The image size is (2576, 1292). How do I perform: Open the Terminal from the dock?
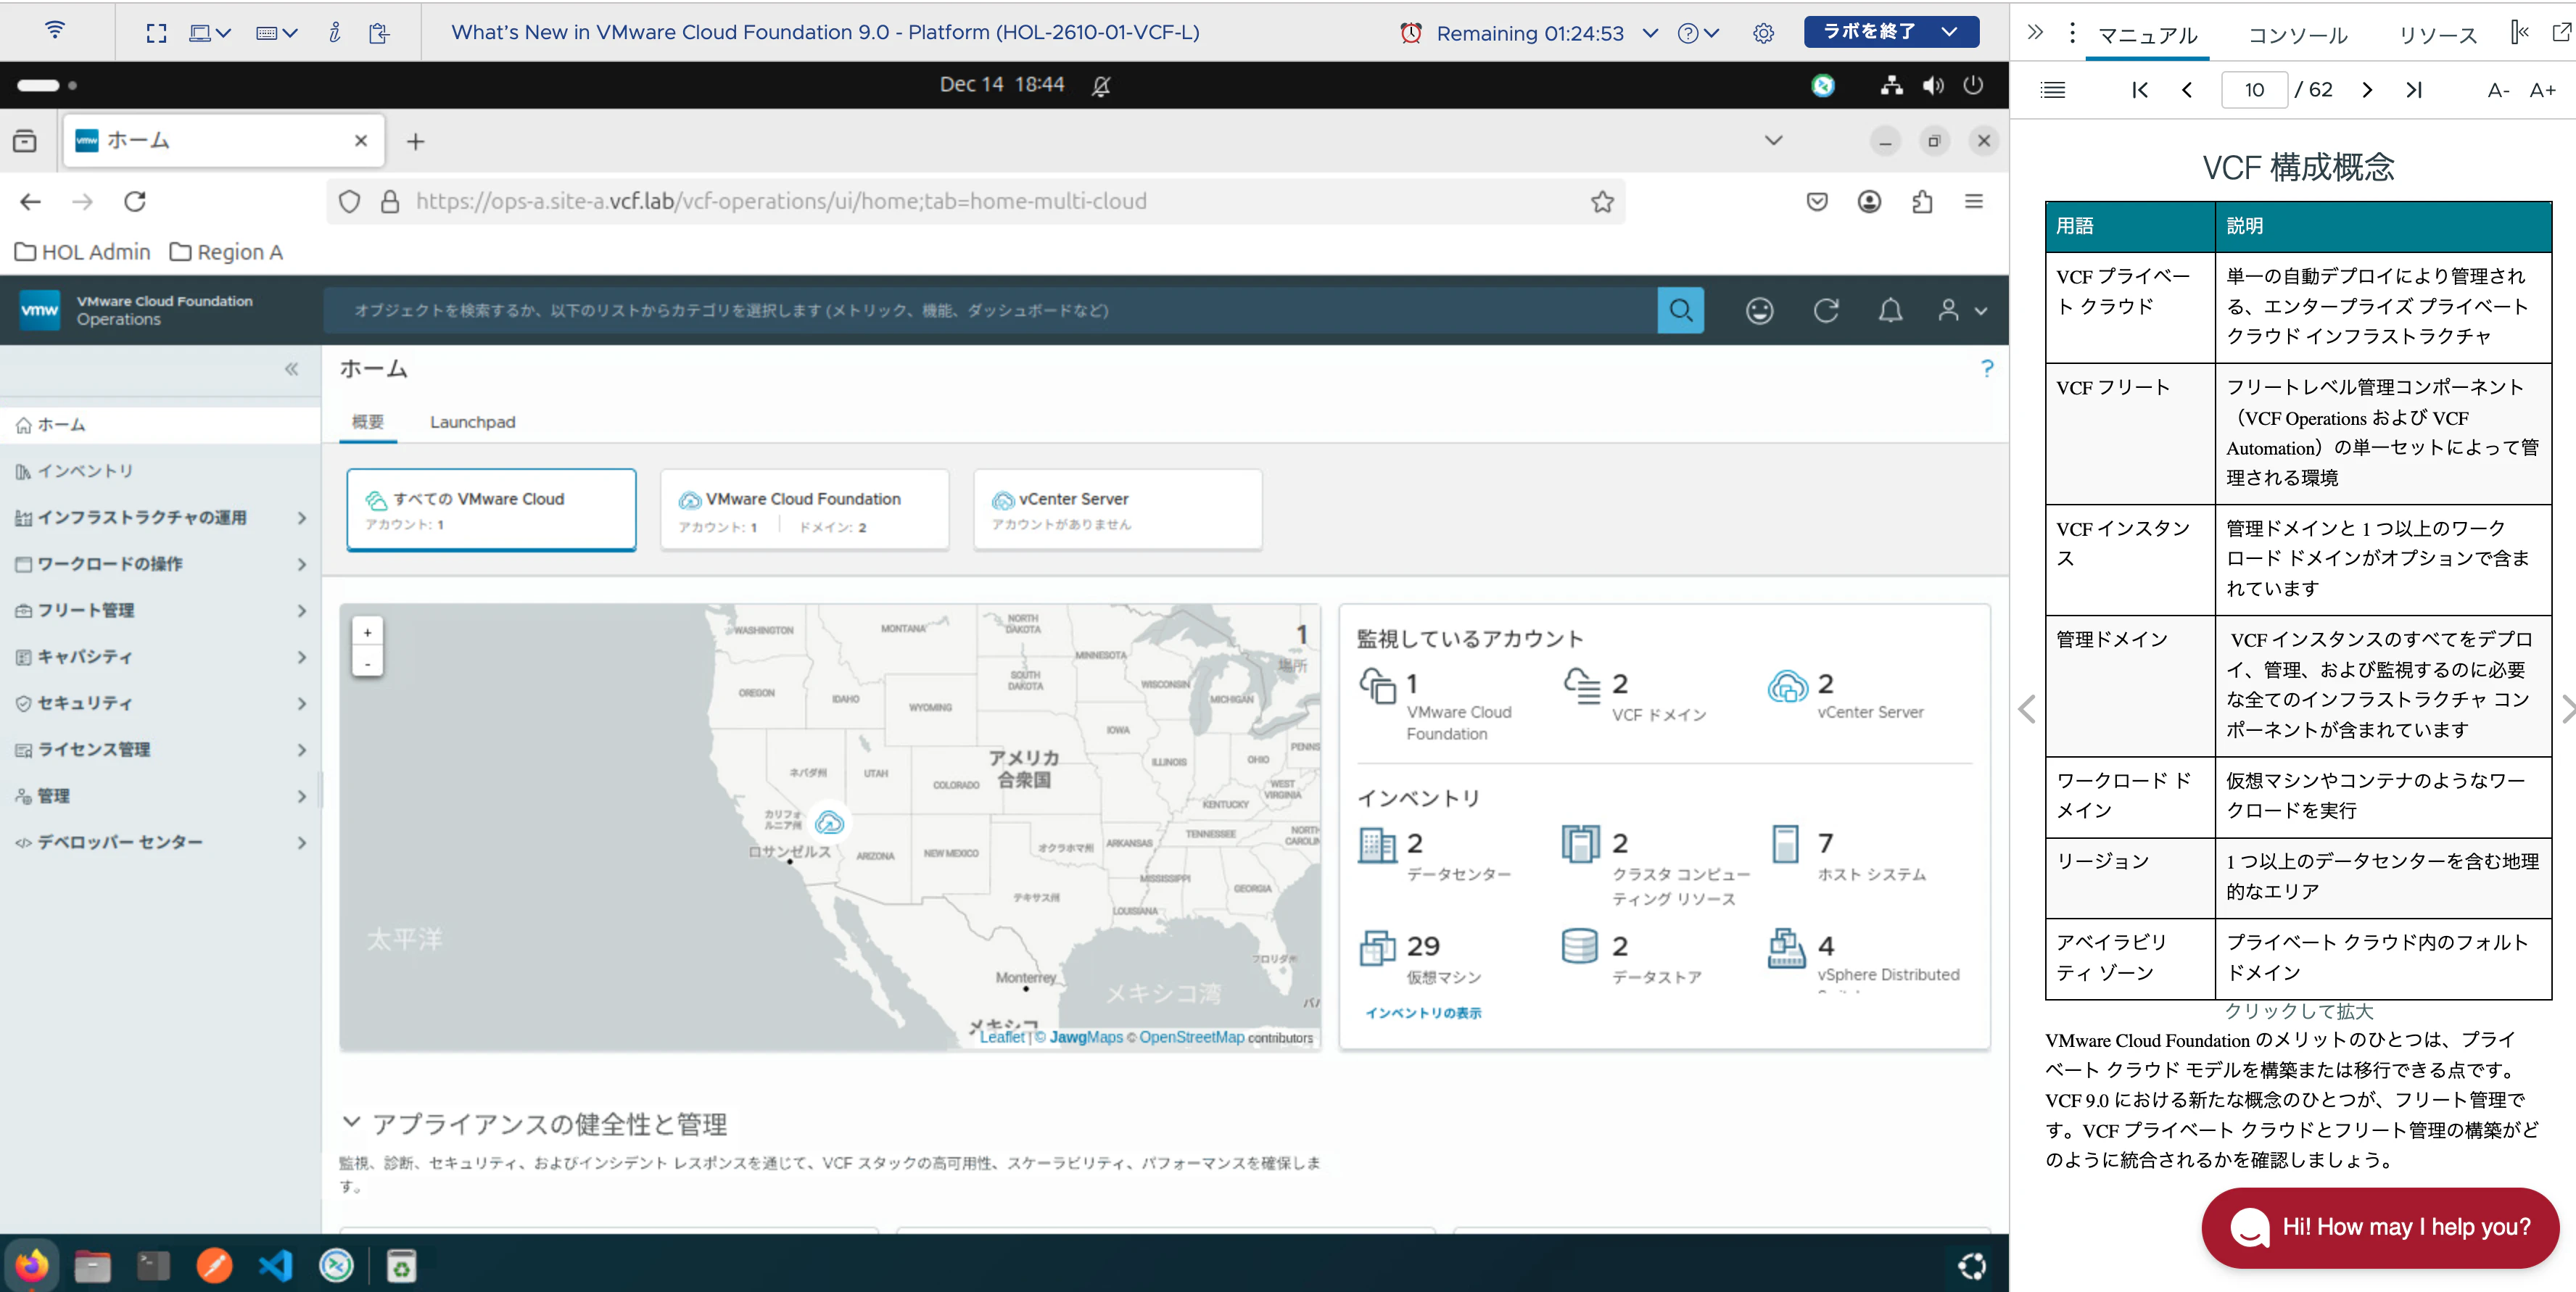(153, 1266)
